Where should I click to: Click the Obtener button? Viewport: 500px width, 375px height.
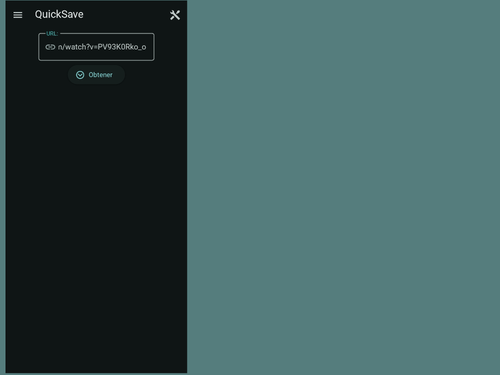point(96,75)
